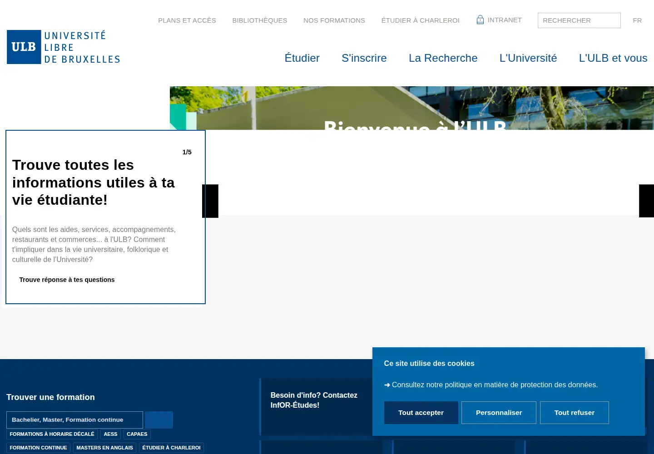Open Nos formations link

334,20
